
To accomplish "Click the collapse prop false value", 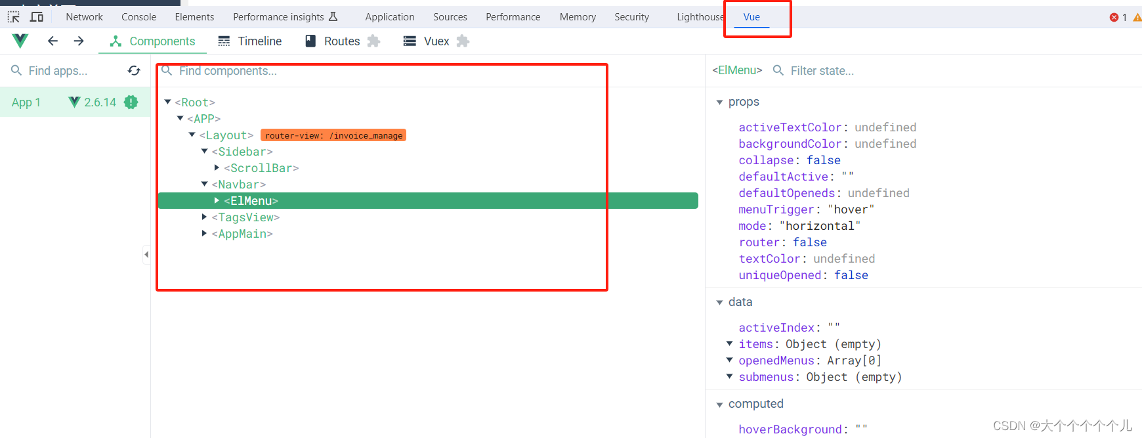I will (x=824, y=160).
